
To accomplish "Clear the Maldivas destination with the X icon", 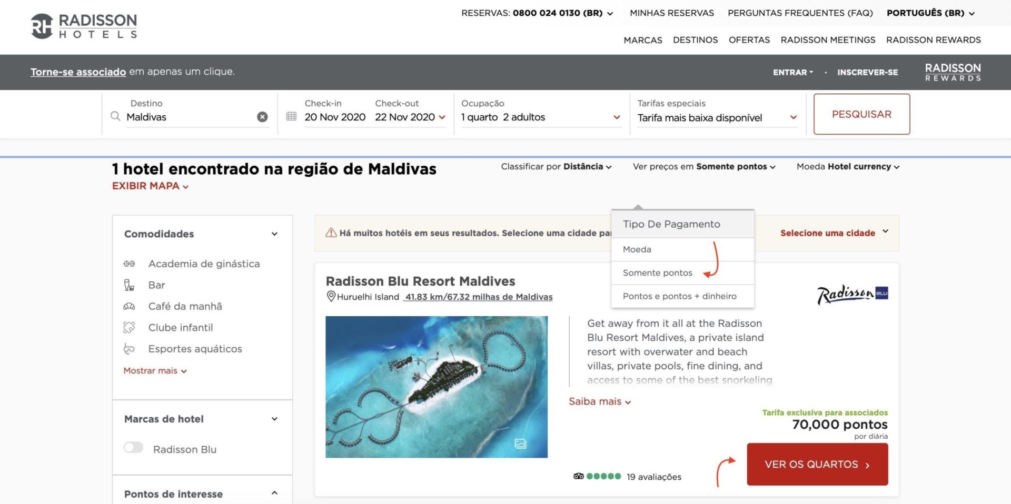I will coord(262,117).
